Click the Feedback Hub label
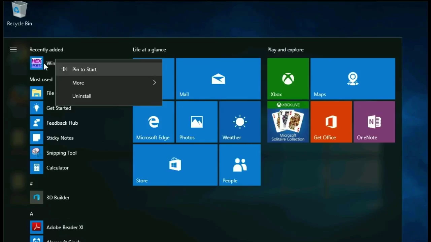This screenshot has width=431, height=242. point(62,123)
